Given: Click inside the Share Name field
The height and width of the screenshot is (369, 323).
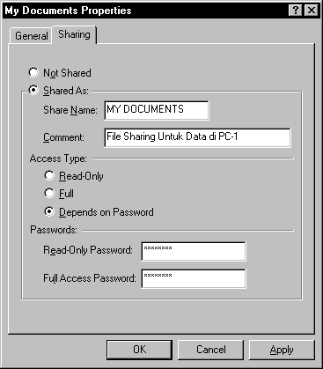Looking at the screenshot, I should [x=157, y=110].
